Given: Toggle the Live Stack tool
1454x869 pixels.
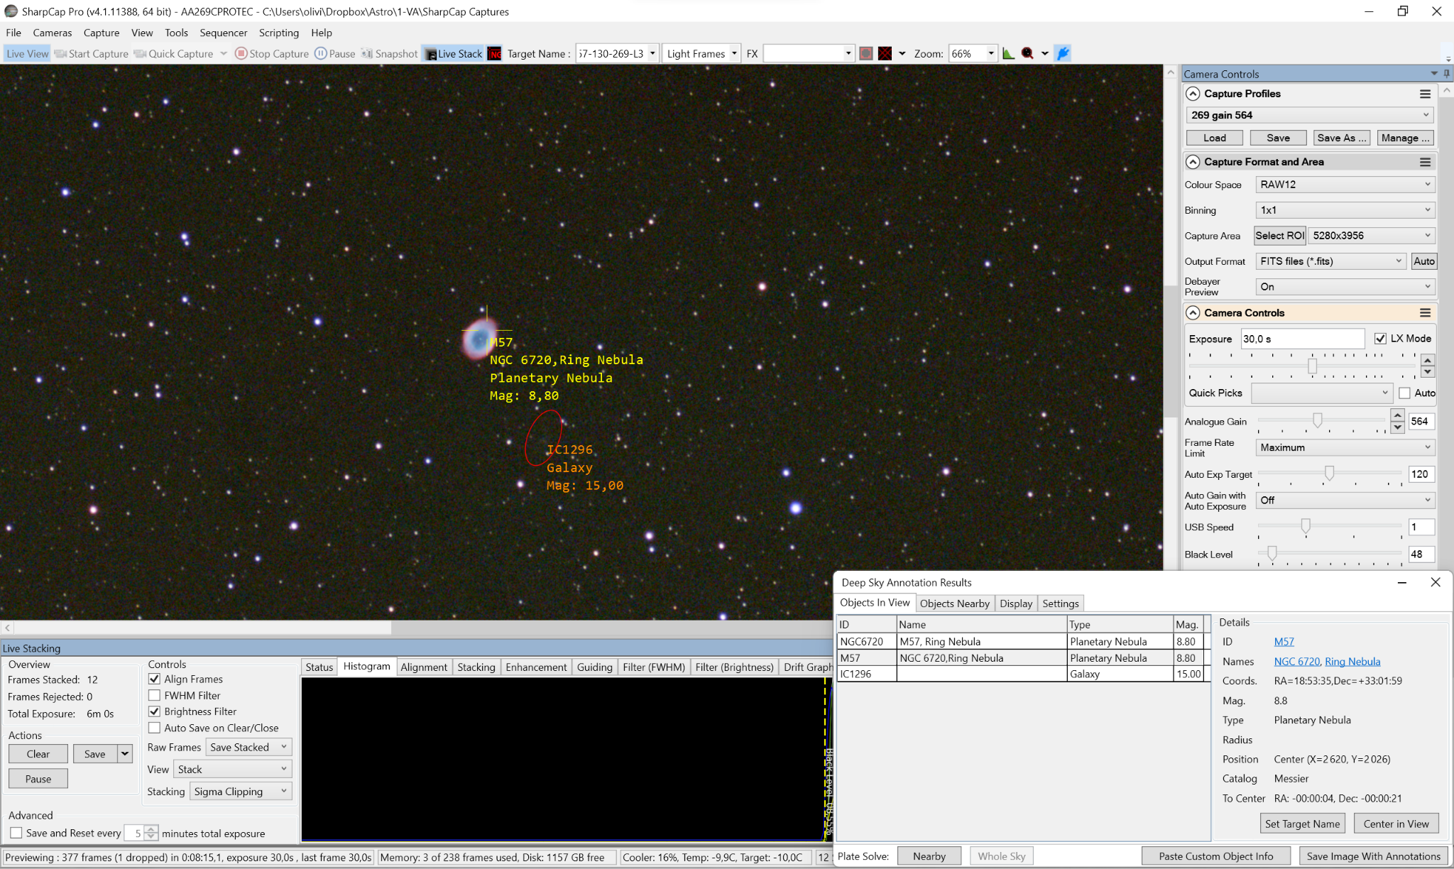Looking at the screenshot, I should 453,53.
